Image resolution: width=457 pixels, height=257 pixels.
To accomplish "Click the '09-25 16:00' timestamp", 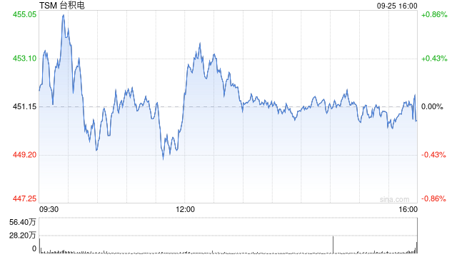I will pos(397,6).
